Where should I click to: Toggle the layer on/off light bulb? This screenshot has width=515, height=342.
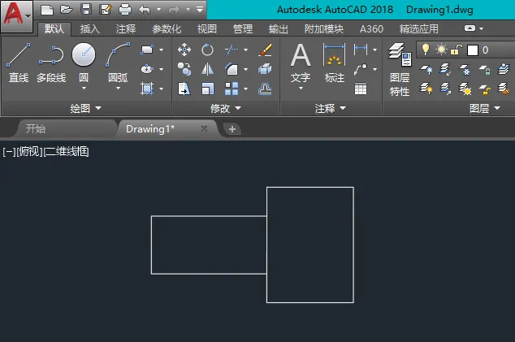click(x=426, y=50)
